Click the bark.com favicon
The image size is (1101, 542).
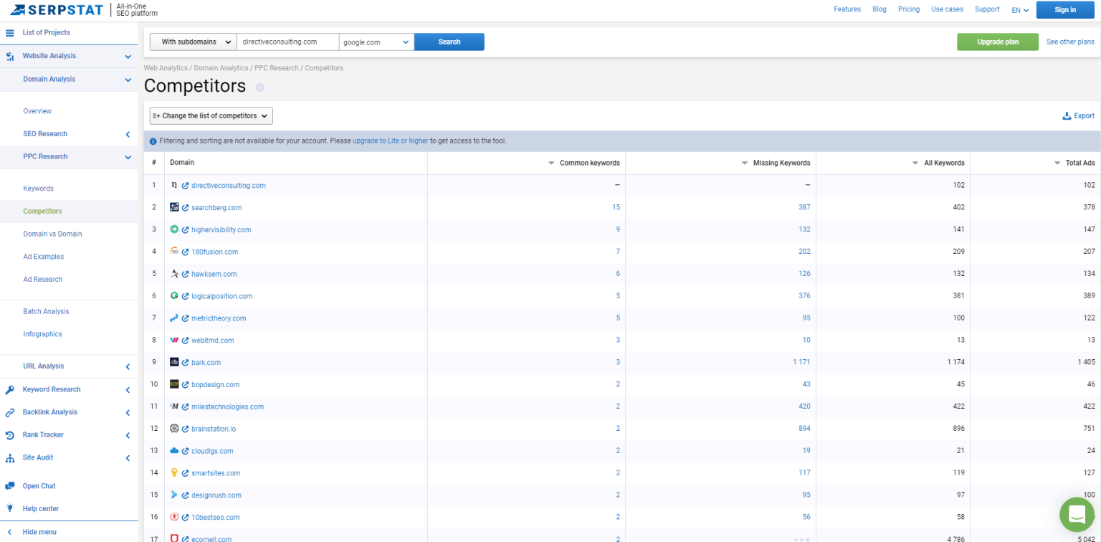pyautogui.click(x=174, y=362)
